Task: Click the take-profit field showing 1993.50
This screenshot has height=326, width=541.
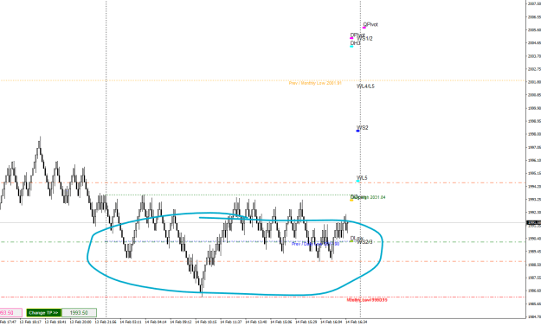Action: (x=79, y=313)
